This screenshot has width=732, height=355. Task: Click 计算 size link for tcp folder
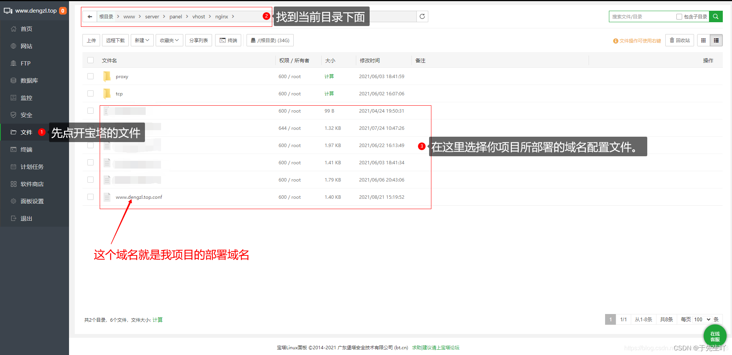pyautogui.click(x=329, y=93)
